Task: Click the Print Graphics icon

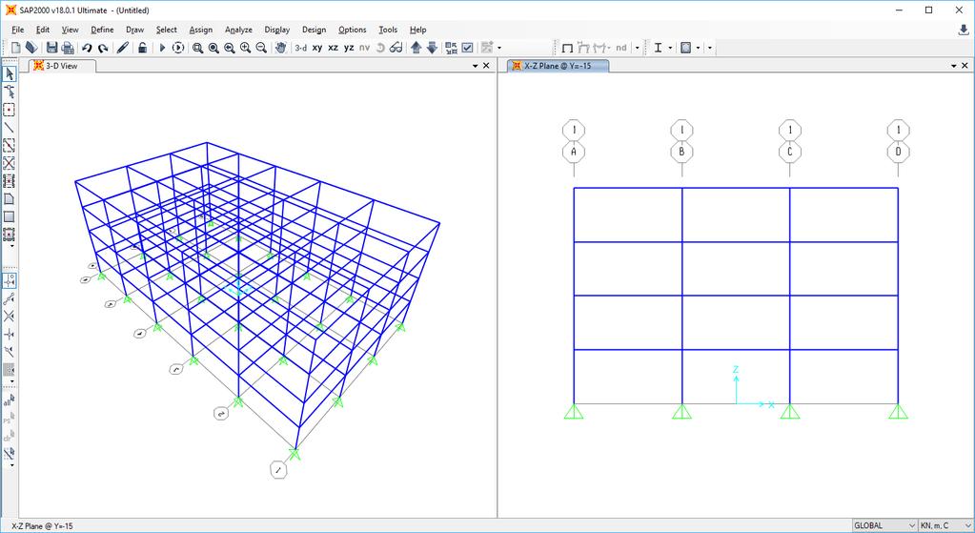Action: [68, 48]
